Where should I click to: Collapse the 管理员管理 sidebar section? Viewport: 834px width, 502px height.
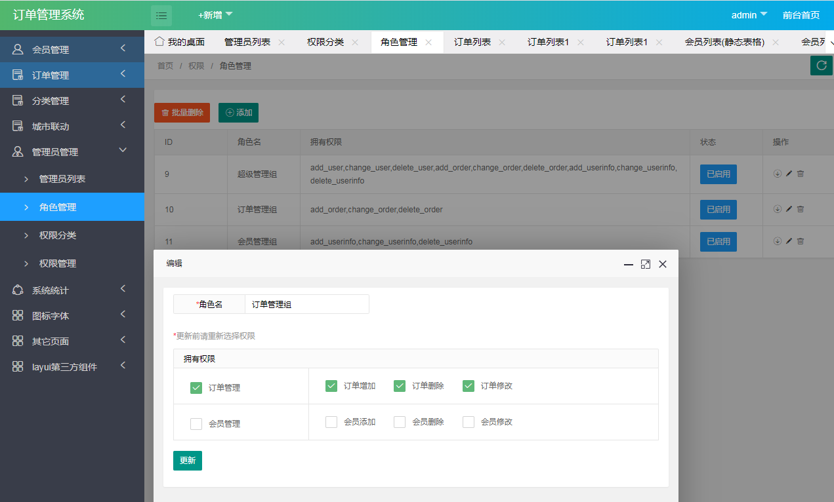pos(72,151)
